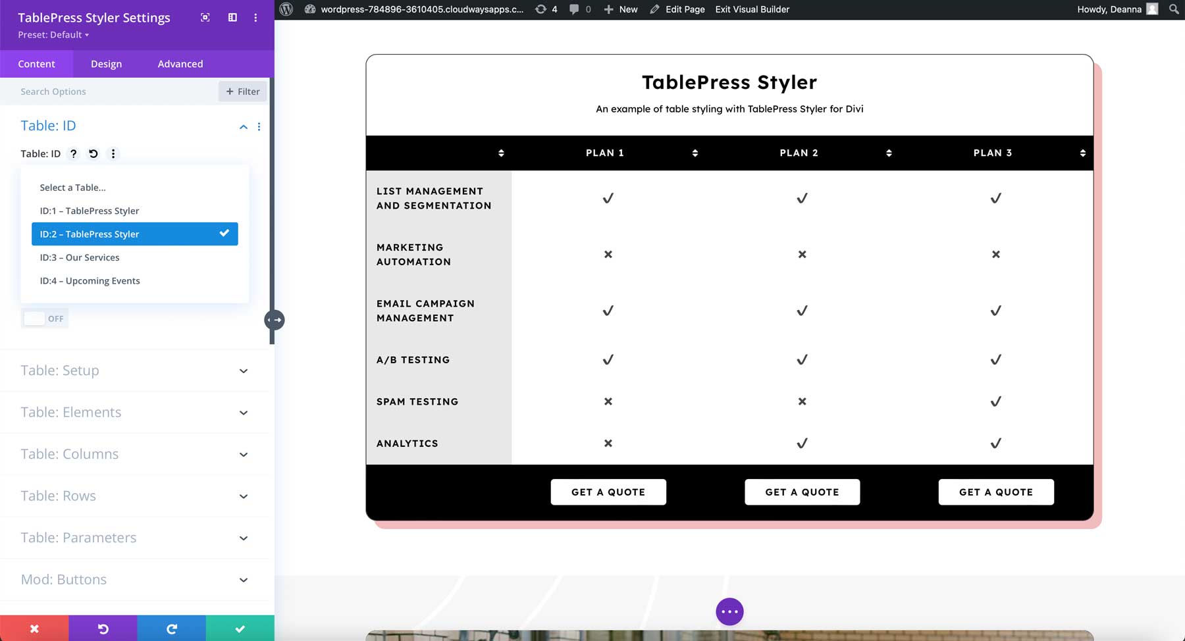Click the purple undo button
This screenshot has height=641, width=1185.
(x=103, y=628)
